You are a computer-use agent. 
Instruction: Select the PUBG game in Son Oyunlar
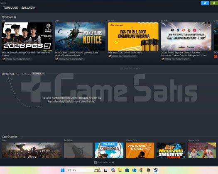(x=32, y=150)
